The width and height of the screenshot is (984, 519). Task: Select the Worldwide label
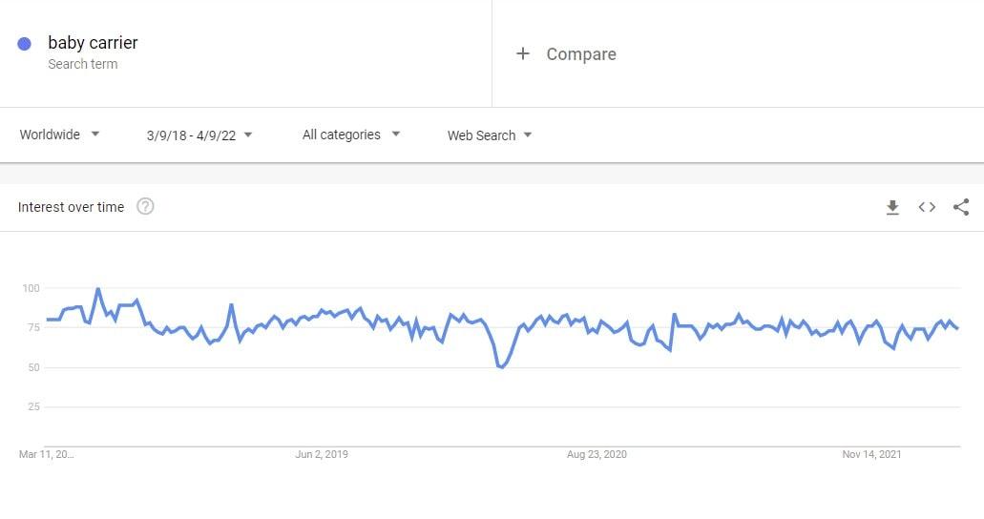pos(50,135)
